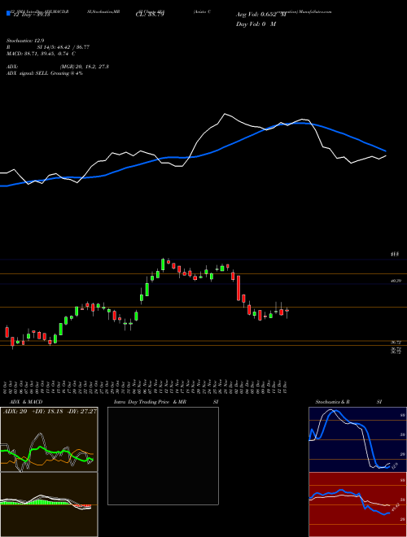Click the 40.39 price level label
Screen dimensions: 407x537
click(x=396, y=281)
